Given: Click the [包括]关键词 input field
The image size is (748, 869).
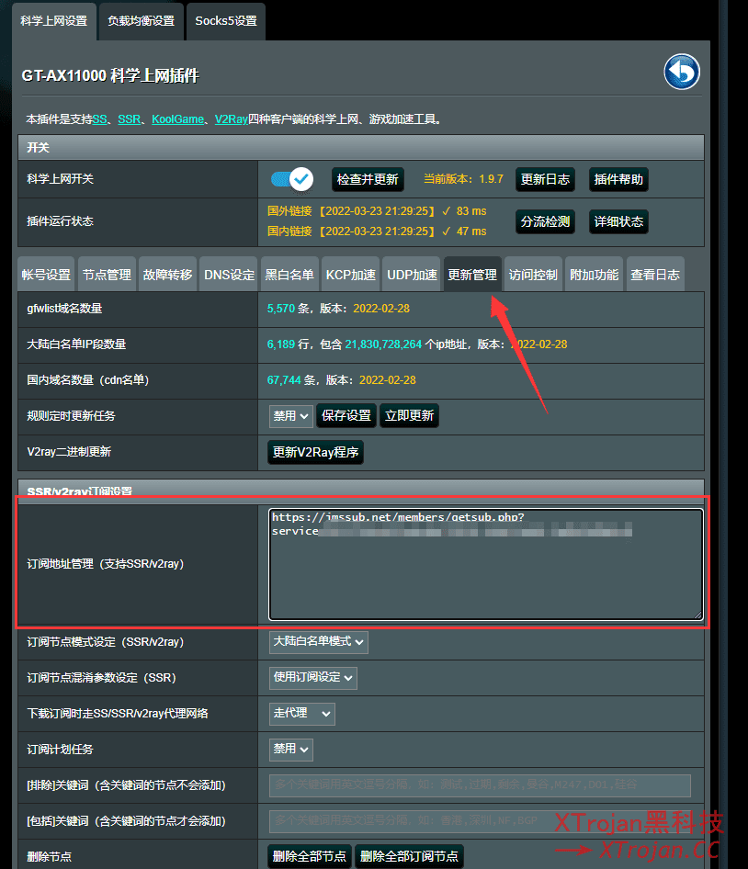Looking at the screenshot, I should [481, 821].
